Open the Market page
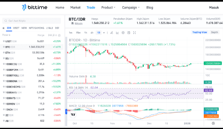Image resolution: width=223 pixels, height=129 pixels. pyautogui.click(x=75, y=7)
